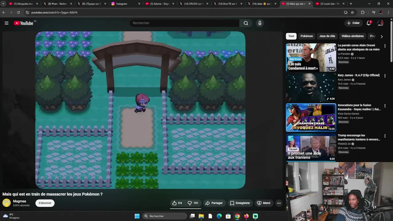The image size is (393, 221).
Task: Go back in the browser
Action: coord(4,12)
